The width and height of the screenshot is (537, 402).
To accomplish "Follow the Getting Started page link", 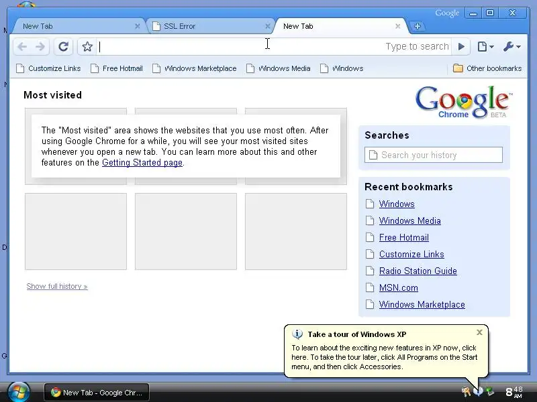I will tap(142, 162).
